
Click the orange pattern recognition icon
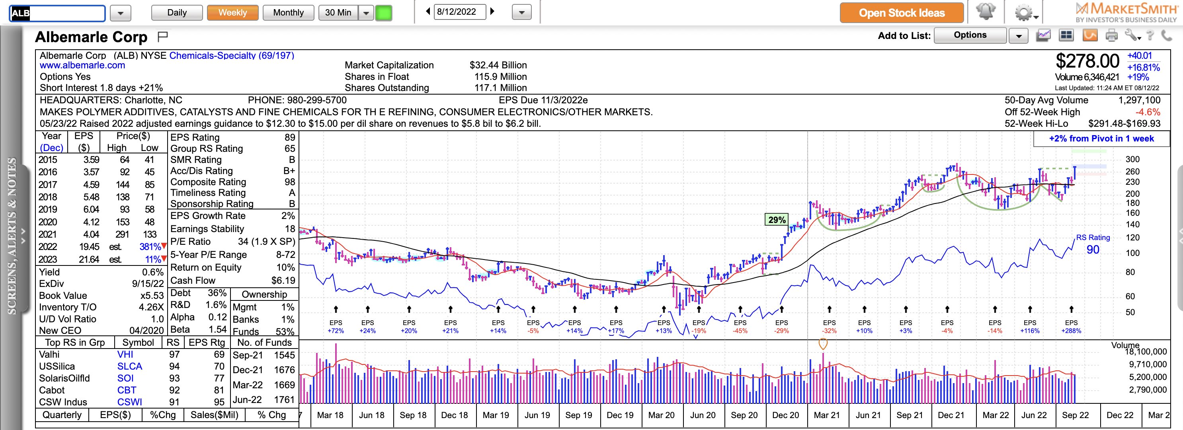pos(1090,35)
